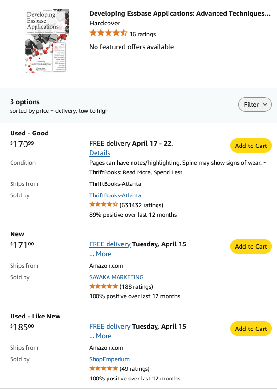The width and height of the screenshot is (277, 391).
Task: Expand More under the $171.00 New offer
Action: click(104, 254)
